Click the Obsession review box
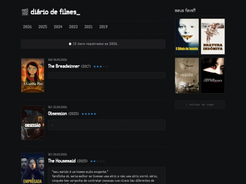Image resolution: width=246 pixels, height=184 pixels. (x=107, y=125)
